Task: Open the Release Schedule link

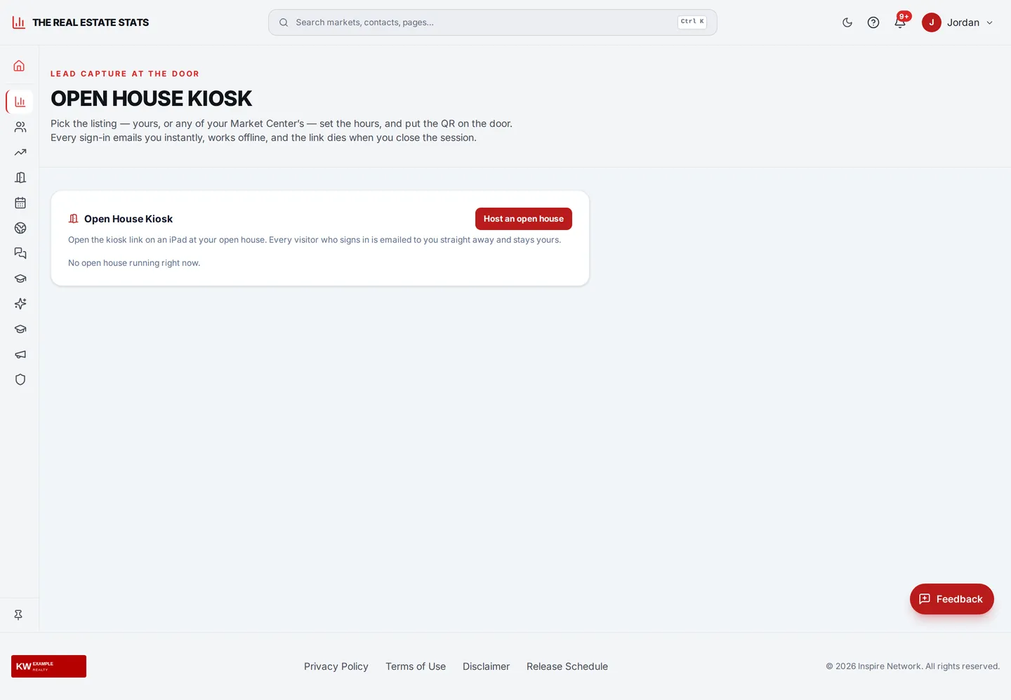Action: [567, 666]
